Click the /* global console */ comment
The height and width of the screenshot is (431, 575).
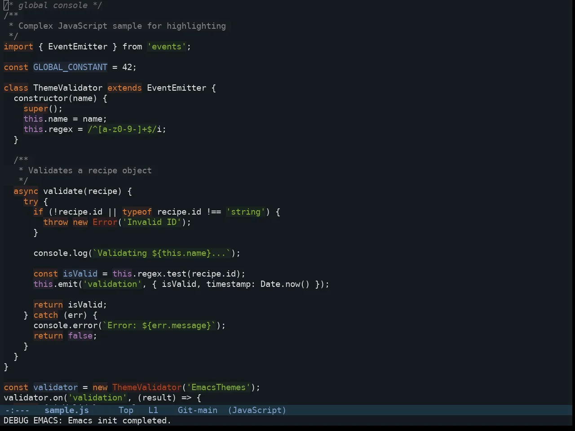pyautogui.click(x=53, y=5)
